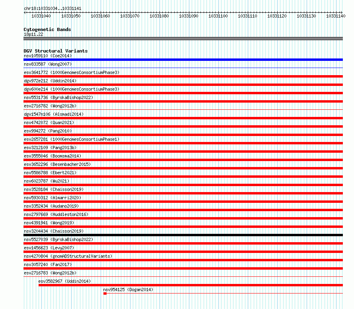Click the red bar under esv3641772
Viewport: 354px width, 309px height.
(x=183, y=76)
